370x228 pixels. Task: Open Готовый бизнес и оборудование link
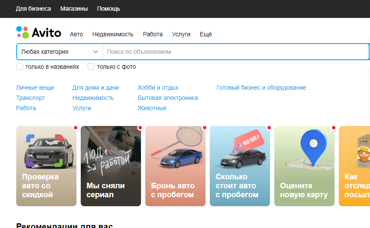pyautogui.click(x=261, y=88)
